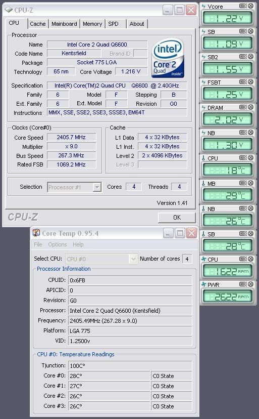The image size is (259, 419).
Task: Click the Core #0 temperature '28C°'
Action: (x=109, y=375)
